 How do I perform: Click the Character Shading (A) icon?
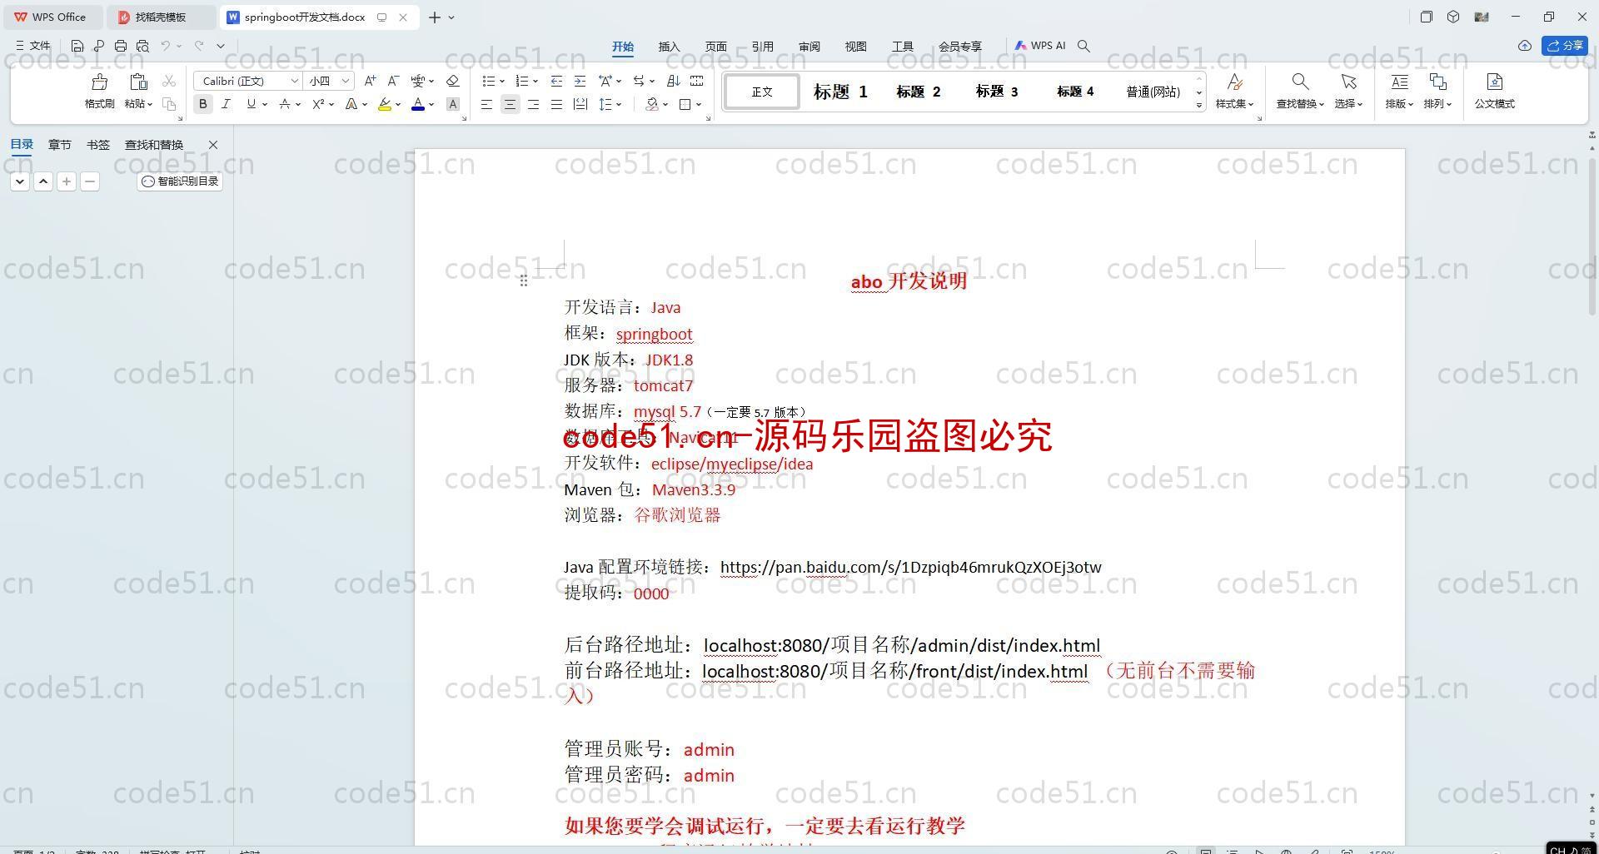453,104
